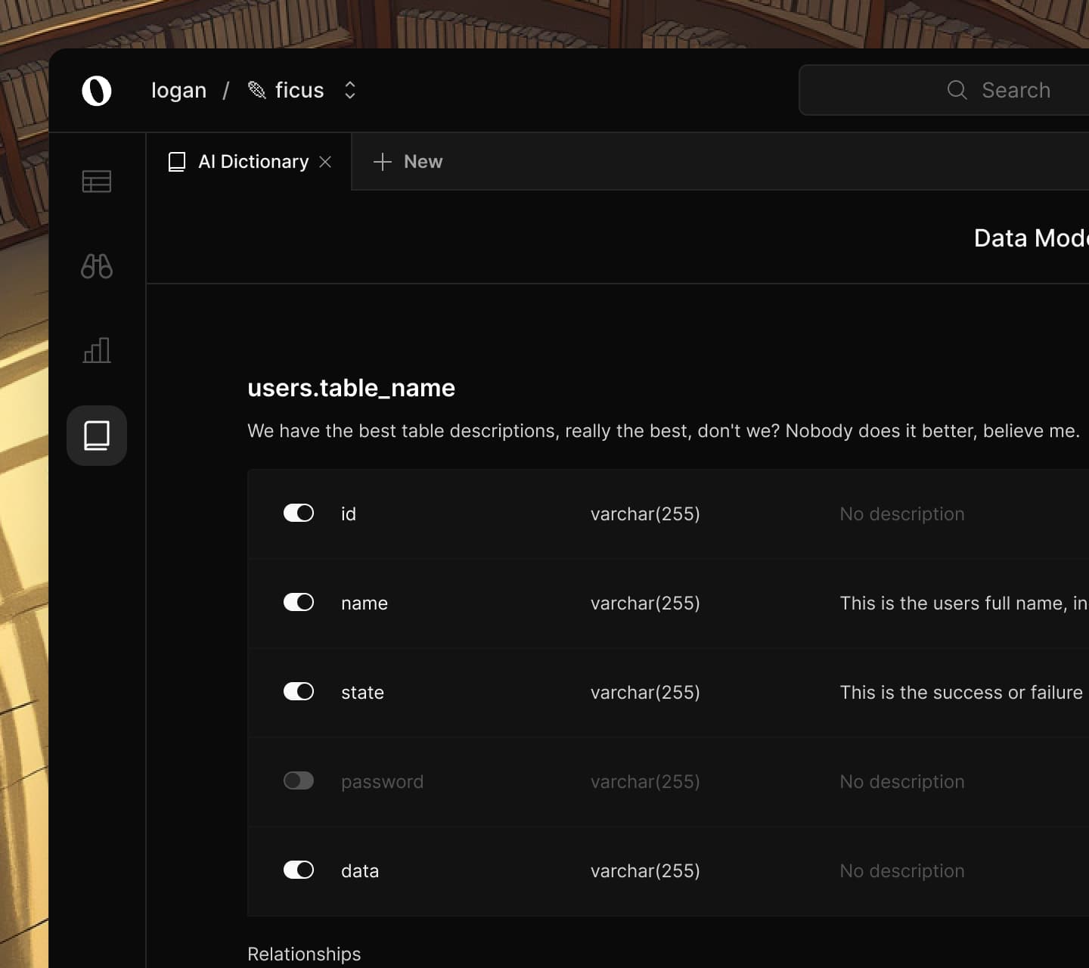
Task: Click No description in the password row
Action: 902,782
